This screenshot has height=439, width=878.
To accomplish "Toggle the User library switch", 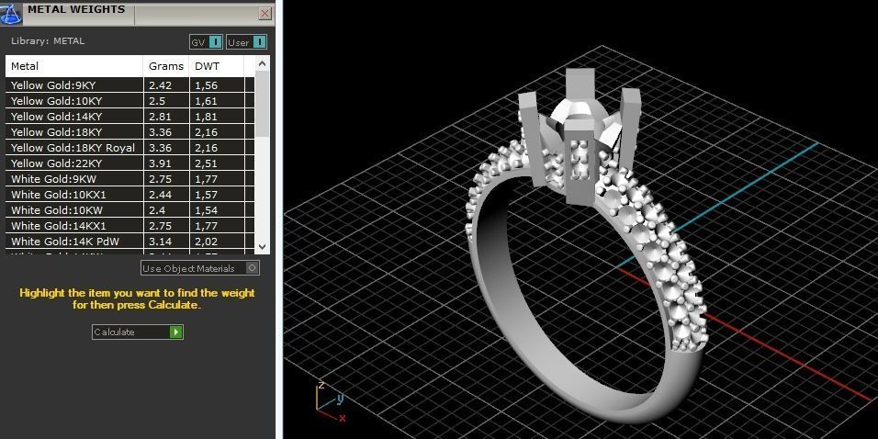I will pyautogui.click(x=246, y=42).
